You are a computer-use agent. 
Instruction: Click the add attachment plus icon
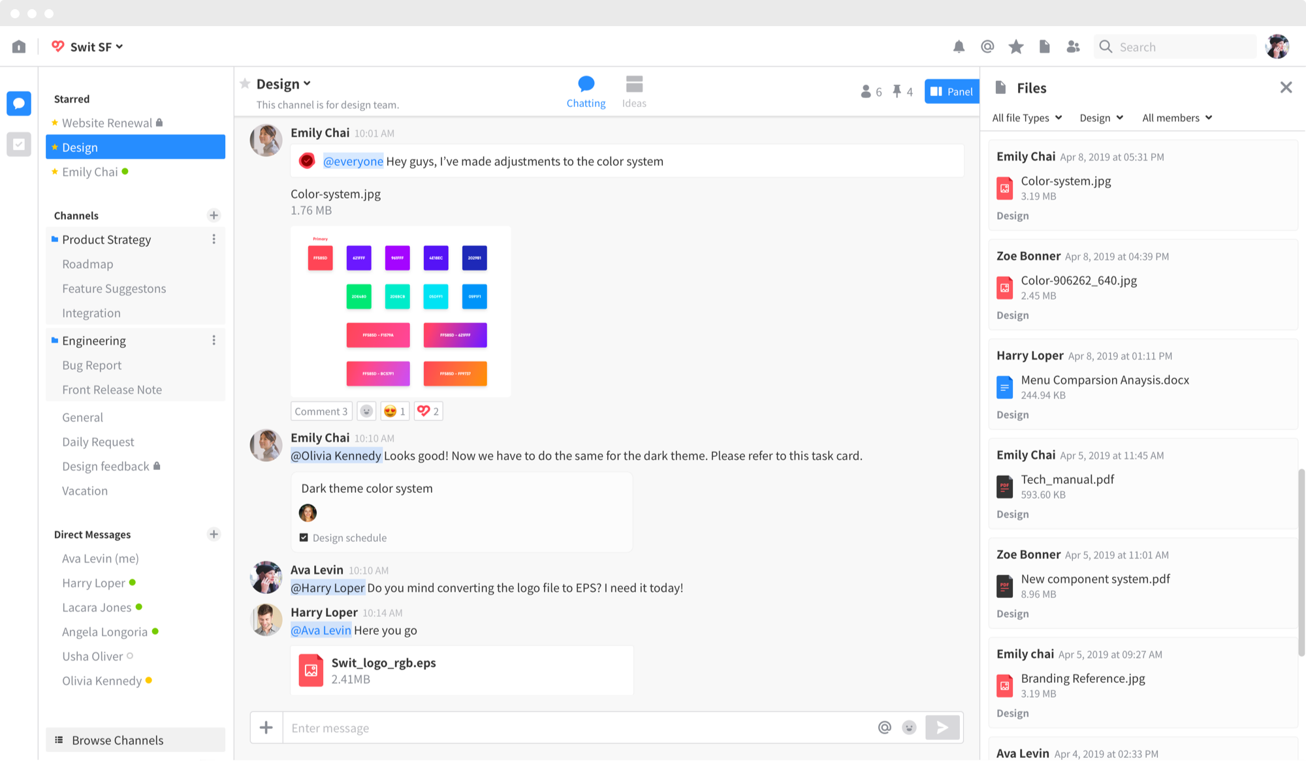pyautogui.click(x=266, y=727)
